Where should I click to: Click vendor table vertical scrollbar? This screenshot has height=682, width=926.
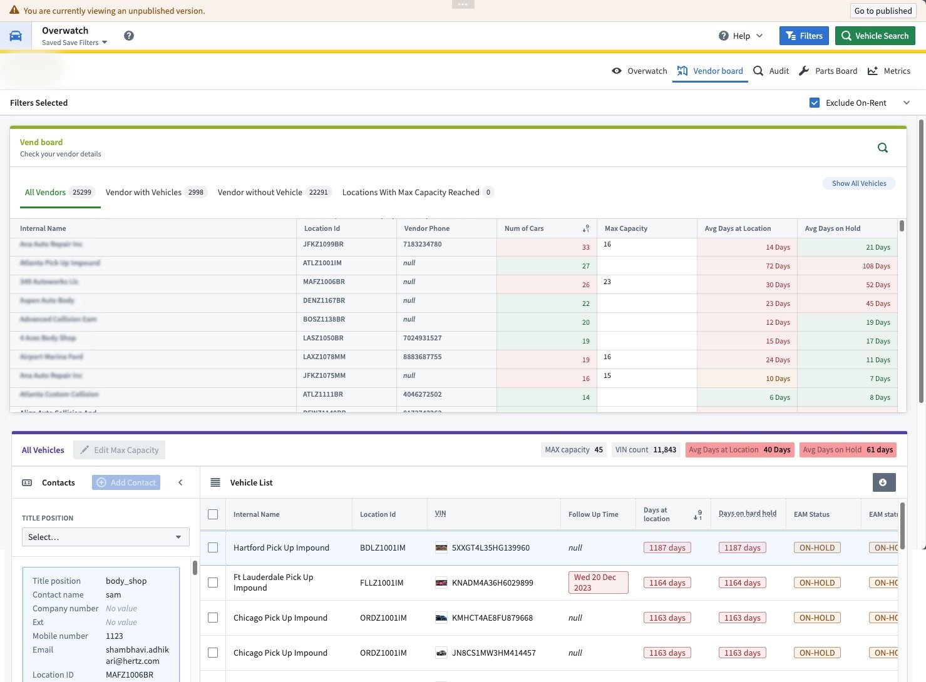tap(902, 226)
